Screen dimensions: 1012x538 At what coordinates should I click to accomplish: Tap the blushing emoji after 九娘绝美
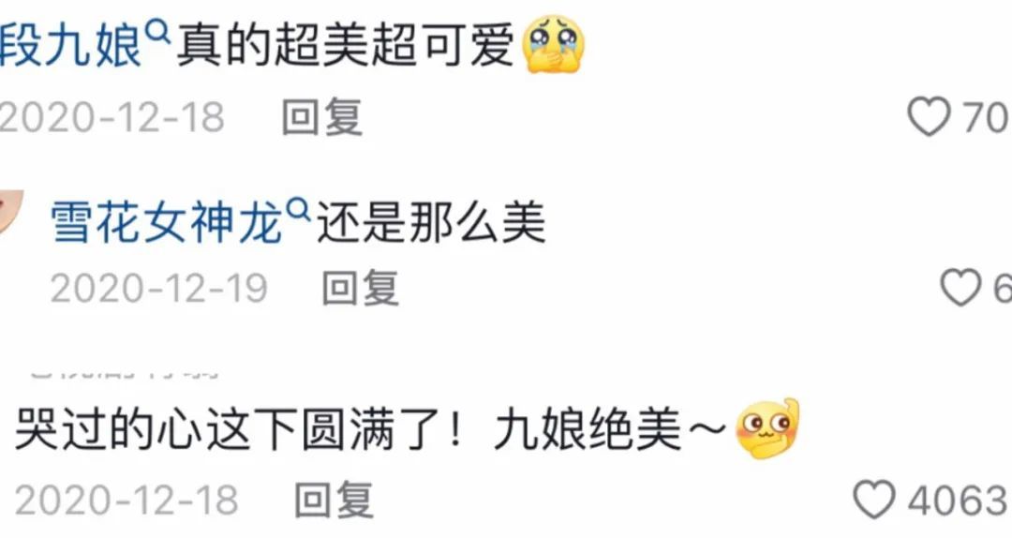click(x=767, y=428)
